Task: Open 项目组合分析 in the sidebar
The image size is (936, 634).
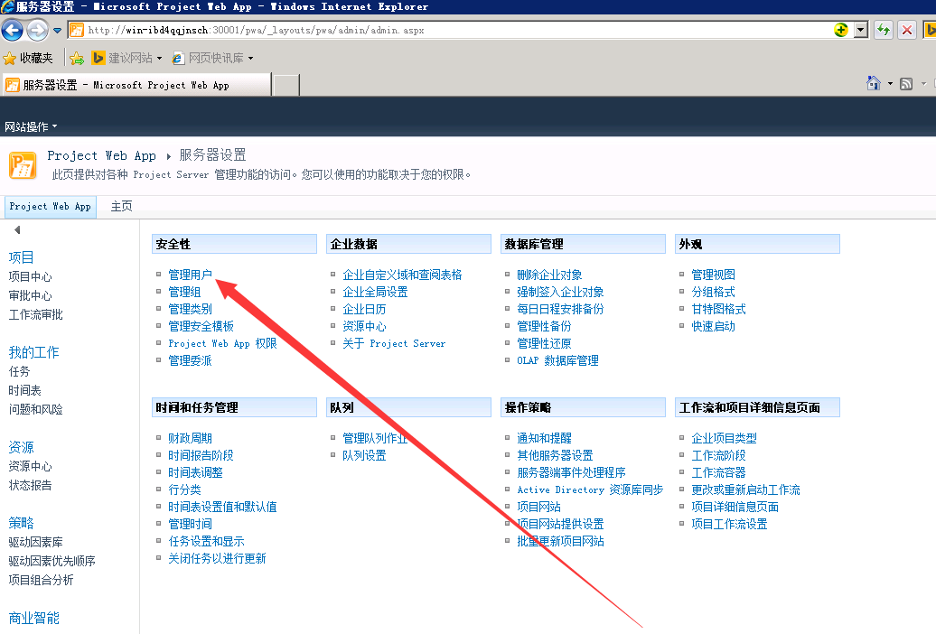Action: pyautogui.click(x=42, y=580)
